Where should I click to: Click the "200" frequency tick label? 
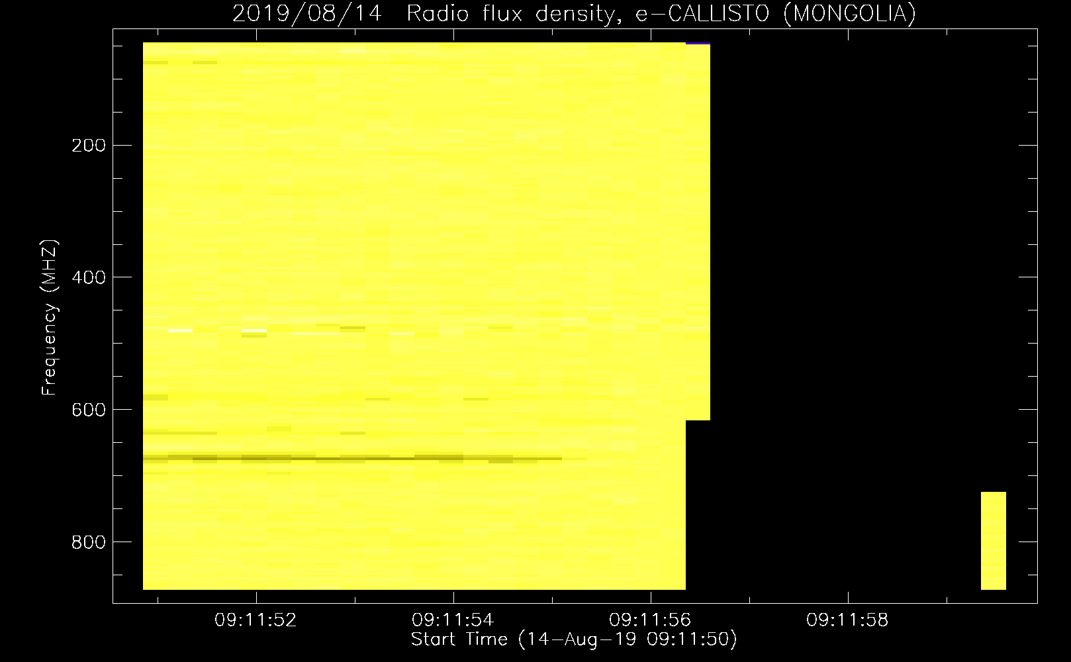coord(88,146)
